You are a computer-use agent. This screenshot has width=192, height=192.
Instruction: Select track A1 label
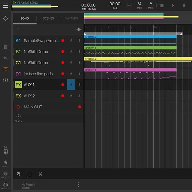point(18,41)
